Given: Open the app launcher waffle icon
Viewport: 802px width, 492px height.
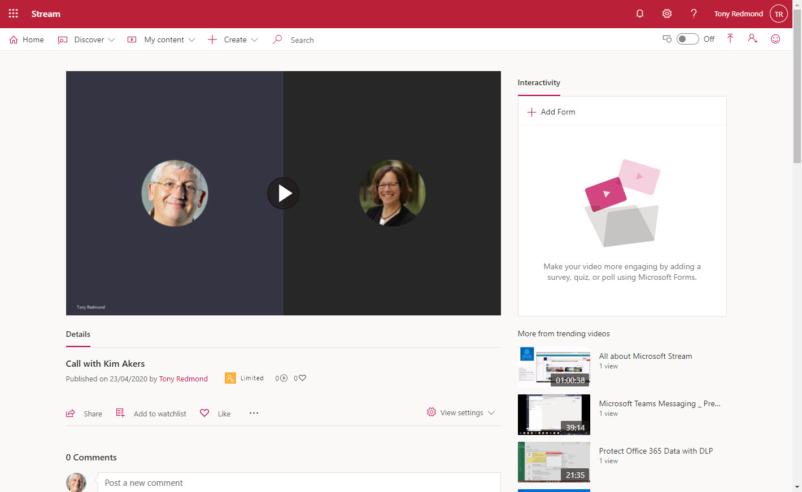Looking at the screenshot, I should pyautogui.click(x=14, y=14).
